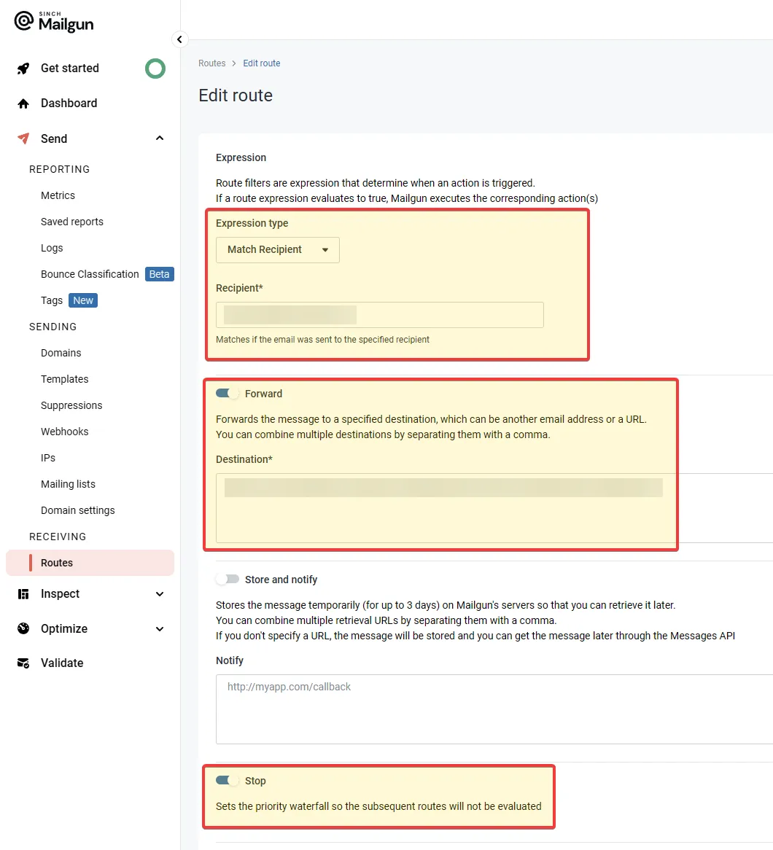Disable the Forward toggle
This screenshot has width=773, height=850.
228,394
